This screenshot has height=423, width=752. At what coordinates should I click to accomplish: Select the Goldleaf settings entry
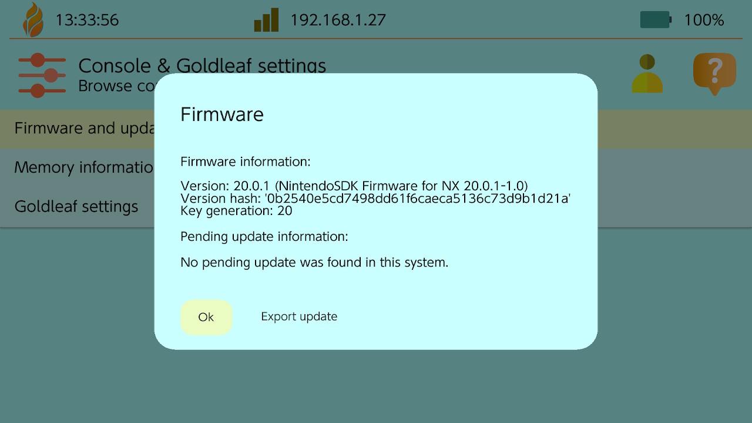click(76, 207)
